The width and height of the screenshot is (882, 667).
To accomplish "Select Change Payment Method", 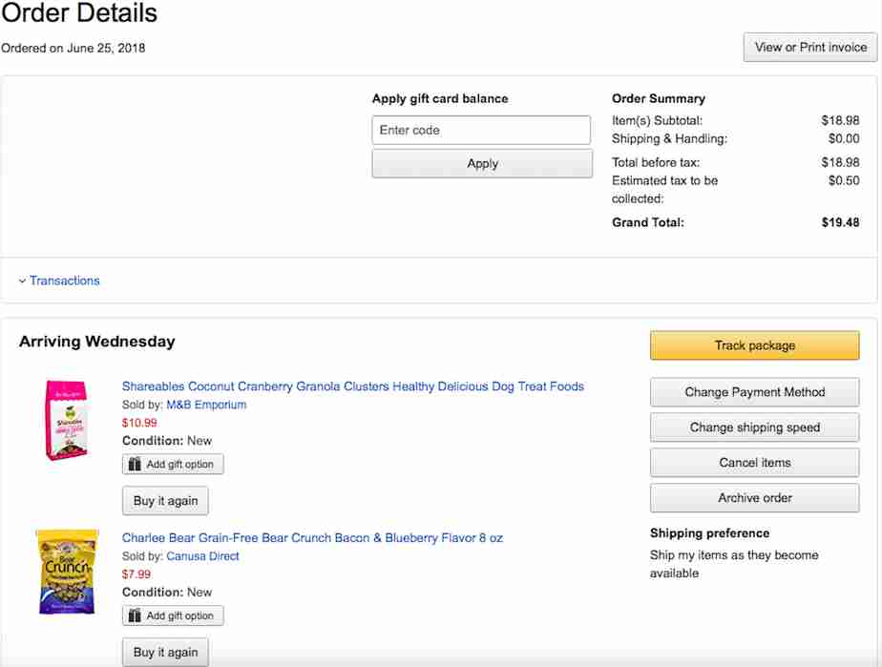I will tap(754, 392).
